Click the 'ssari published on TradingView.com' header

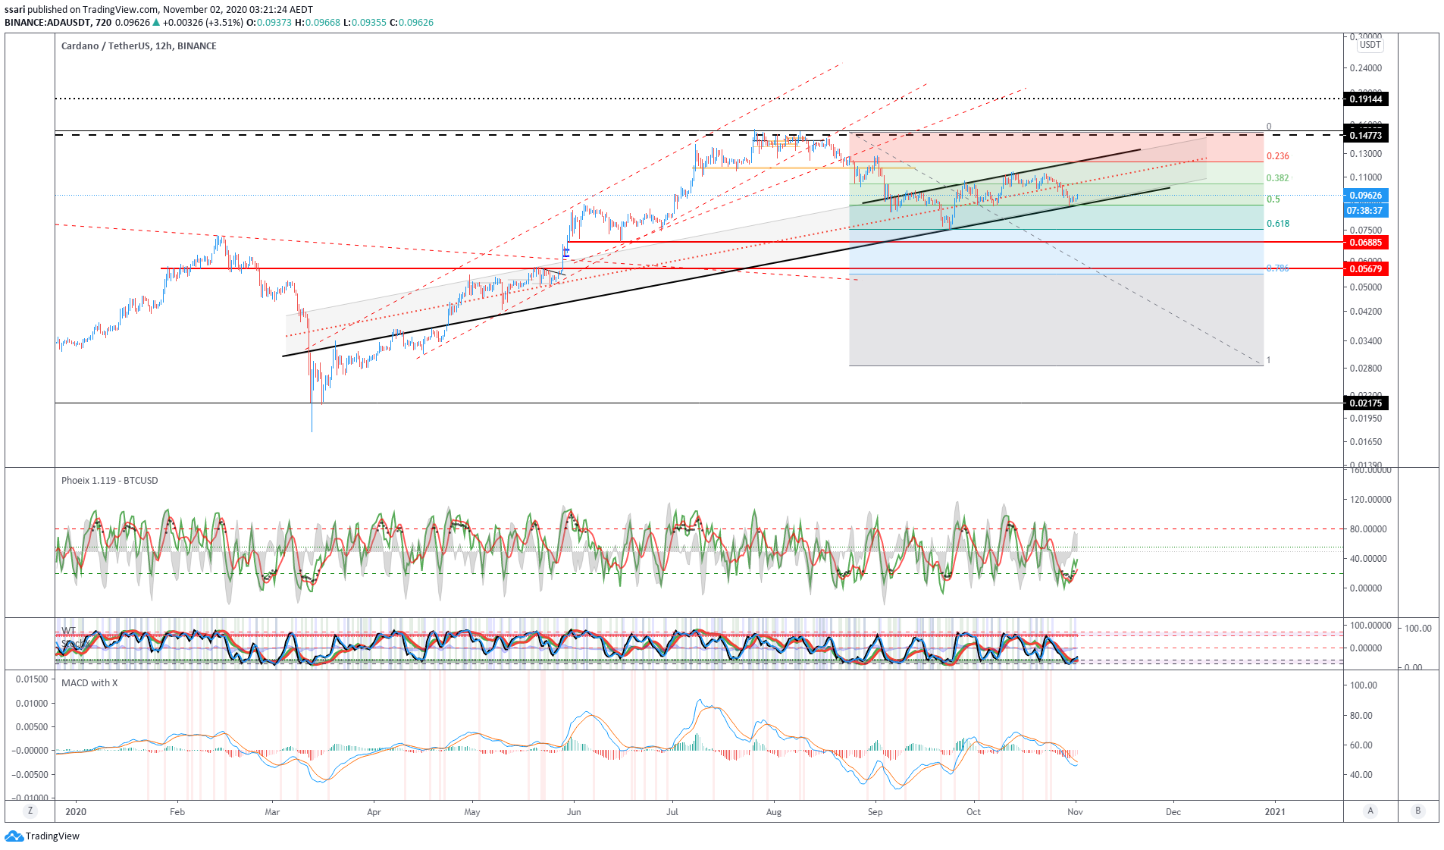click(82, 10)
